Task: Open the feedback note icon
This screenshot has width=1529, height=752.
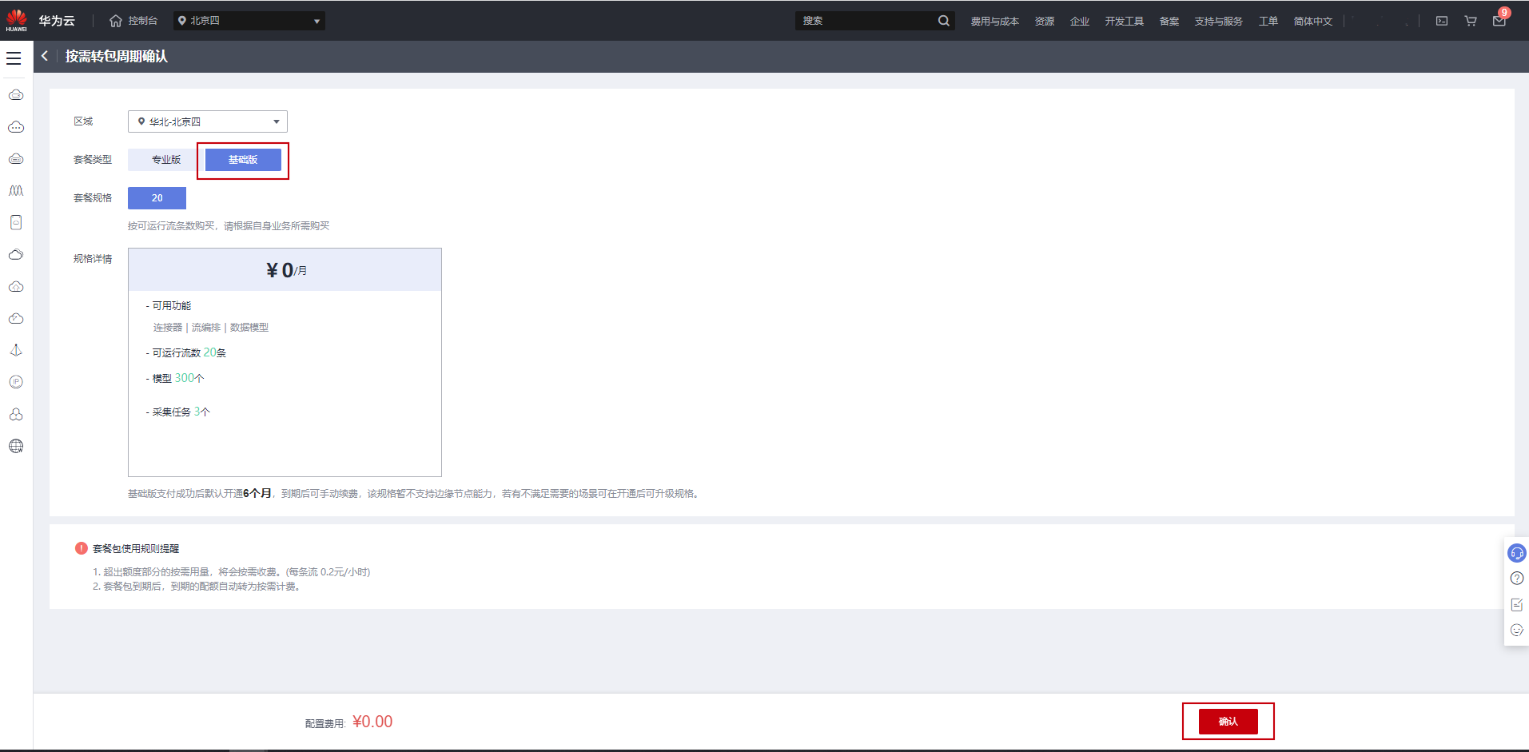Action: [x=1516, y=605]
